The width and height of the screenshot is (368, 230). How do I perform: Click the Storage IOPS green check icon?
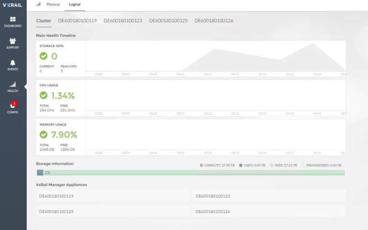[x=44, y=56]
